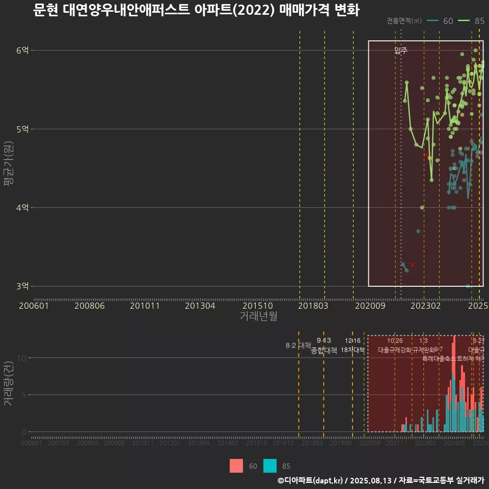Click the 3억 y-axis label
This screenshot has width=489, height=489.
point(22,286)
